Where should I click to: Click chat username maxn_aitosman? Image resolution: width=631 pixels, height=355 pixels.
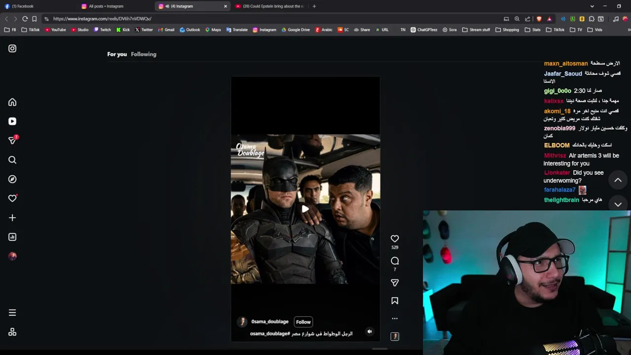click(566, 64)
